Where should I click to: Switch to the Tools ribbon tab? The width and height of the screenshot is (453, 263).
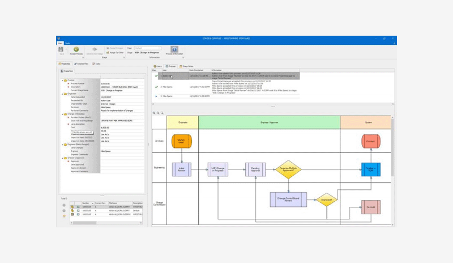click(67, 43)
